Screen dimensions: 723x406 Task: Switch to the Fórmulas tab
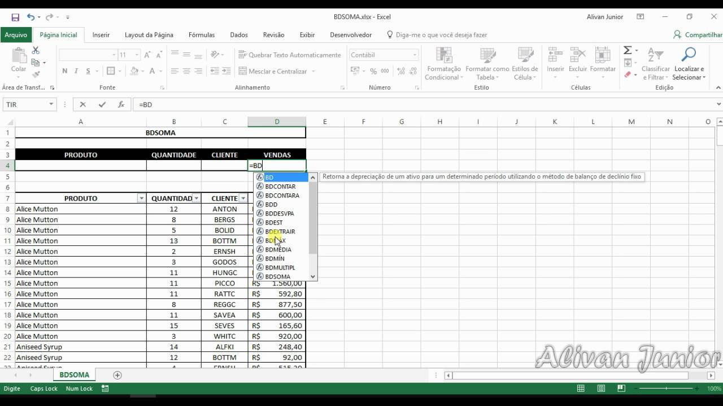pyautogui.click(x=202, y=35)
